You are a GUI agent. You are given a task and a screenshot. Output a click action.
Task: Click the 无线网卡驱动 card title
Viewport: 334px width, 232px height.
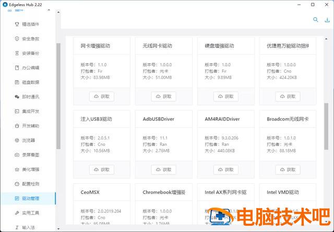[157, 46]
